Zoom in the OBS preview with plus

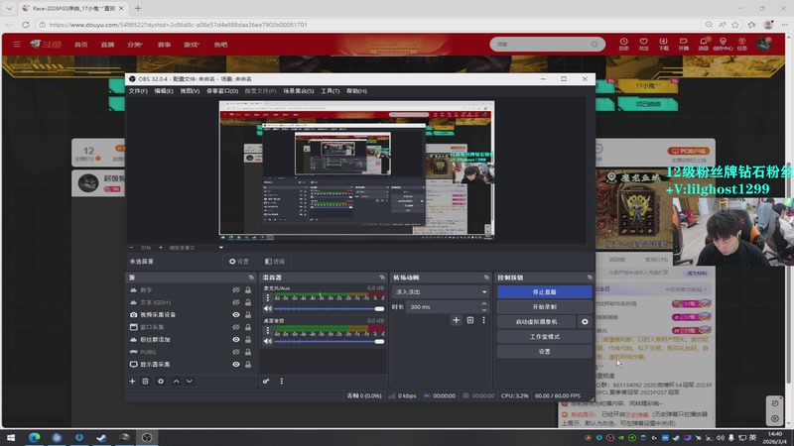161,248
